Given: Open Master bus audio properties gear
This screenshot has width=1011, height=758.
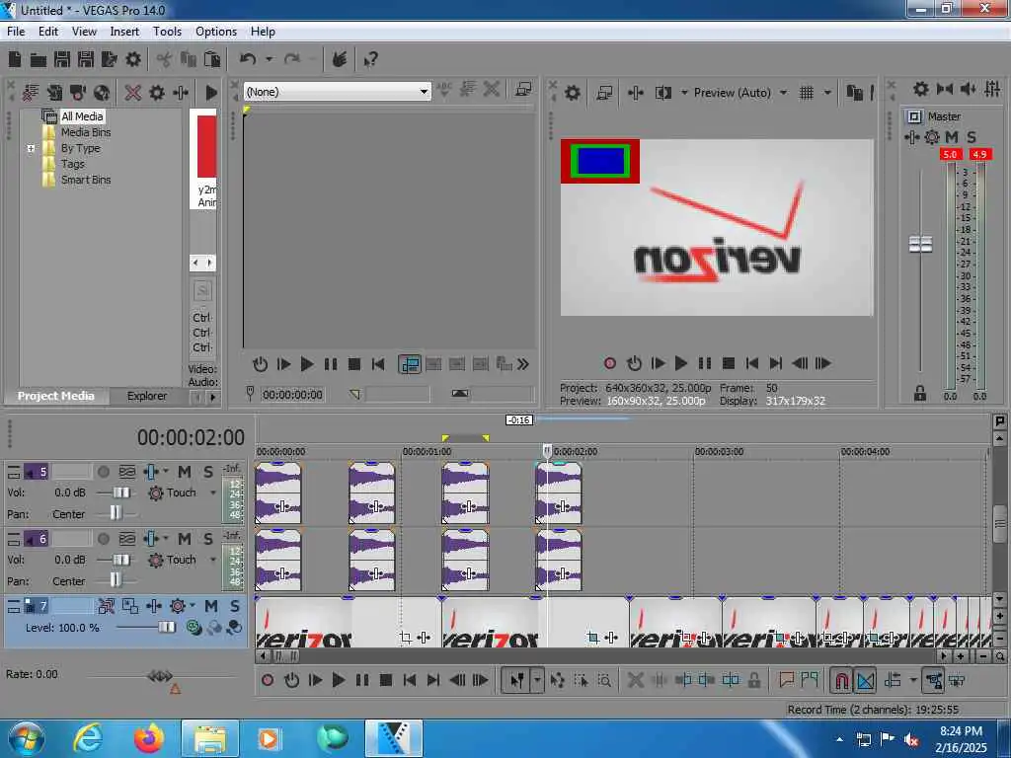Looking at the screenshot, I should tap(932, 137).
